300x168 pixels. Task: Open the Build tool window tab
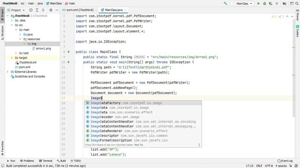(x=61, y=161)
